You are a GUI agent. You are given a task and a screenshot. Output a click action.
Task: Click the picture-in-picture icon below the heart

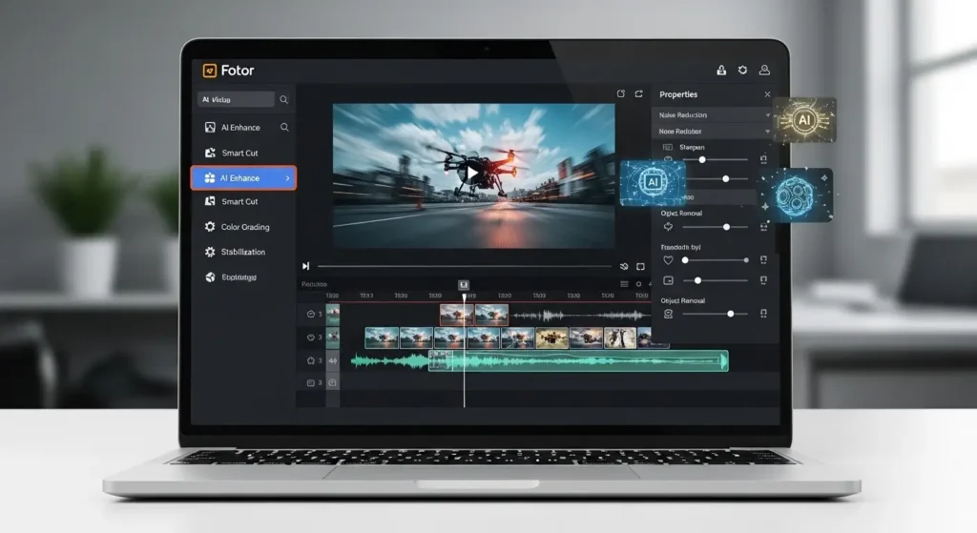pos(668,281)
